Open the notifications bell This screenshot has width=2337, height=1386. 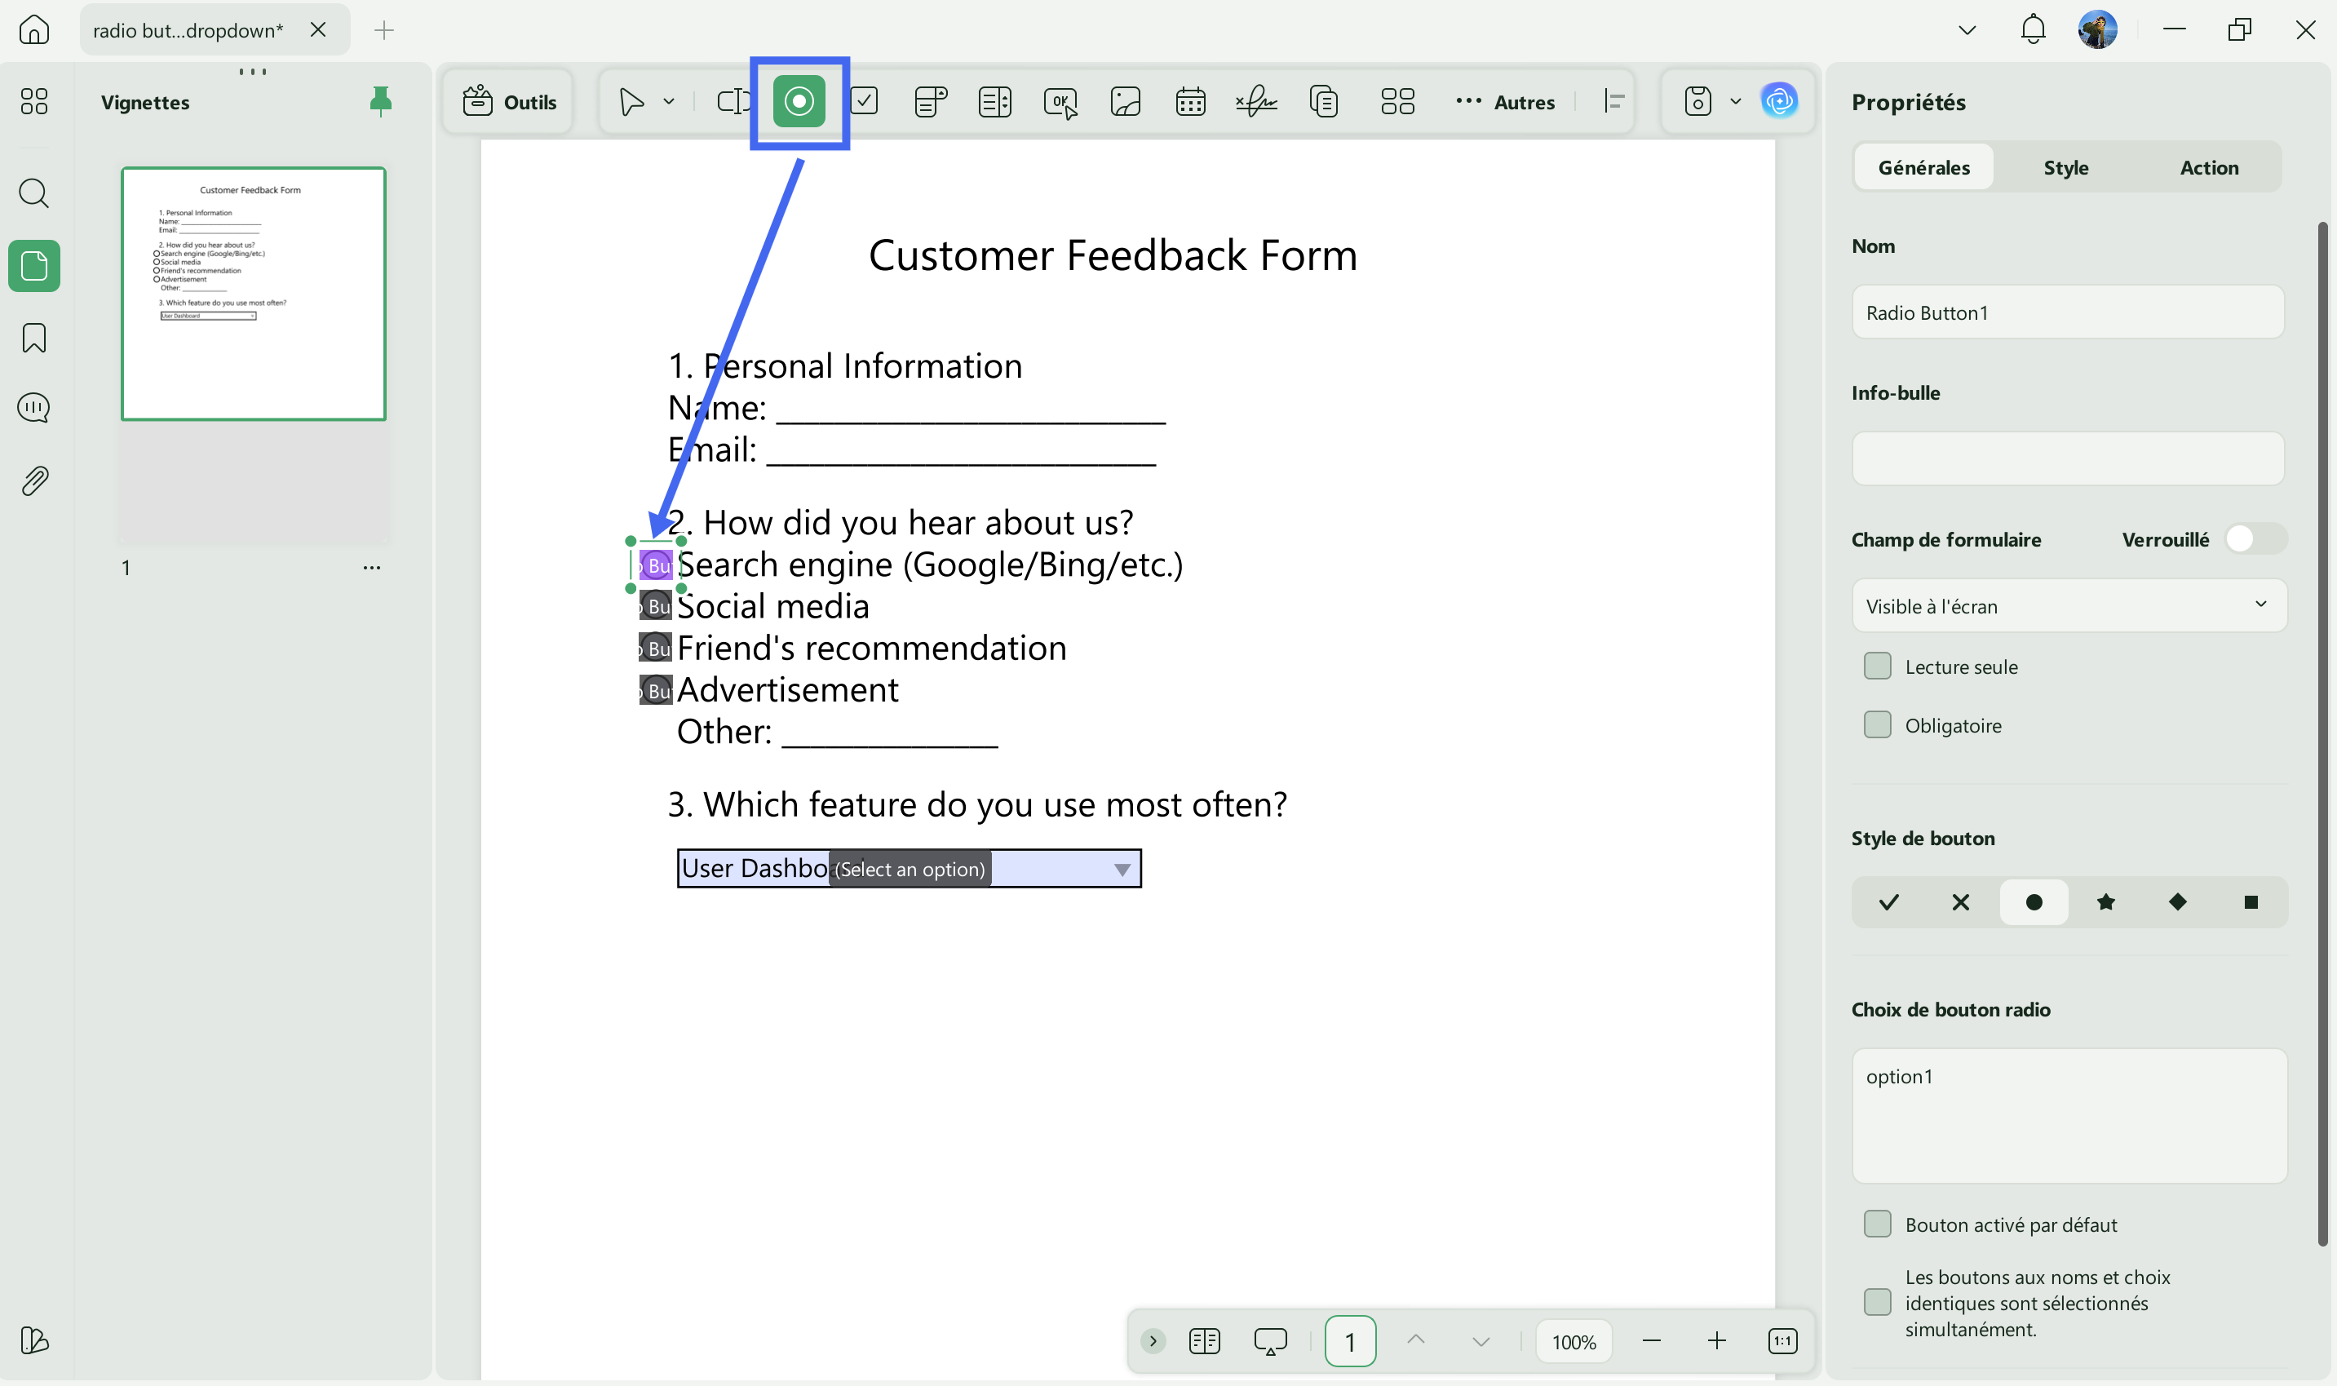click(2033, 30)
